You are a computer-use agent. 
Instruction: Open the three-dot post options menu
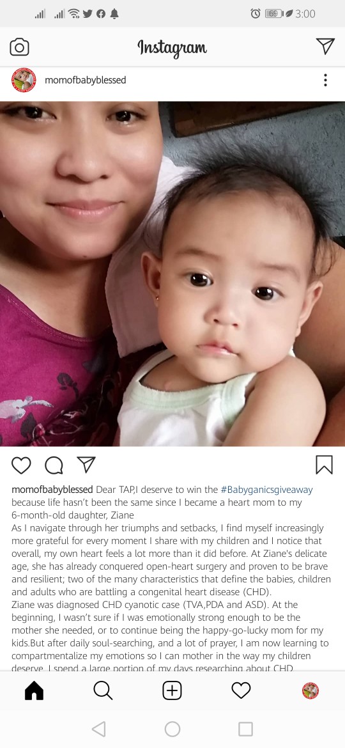coord(325,80)
